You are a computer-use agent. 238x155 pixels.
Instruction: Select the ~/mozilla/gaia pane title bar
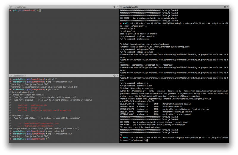(x=64, y=7)
